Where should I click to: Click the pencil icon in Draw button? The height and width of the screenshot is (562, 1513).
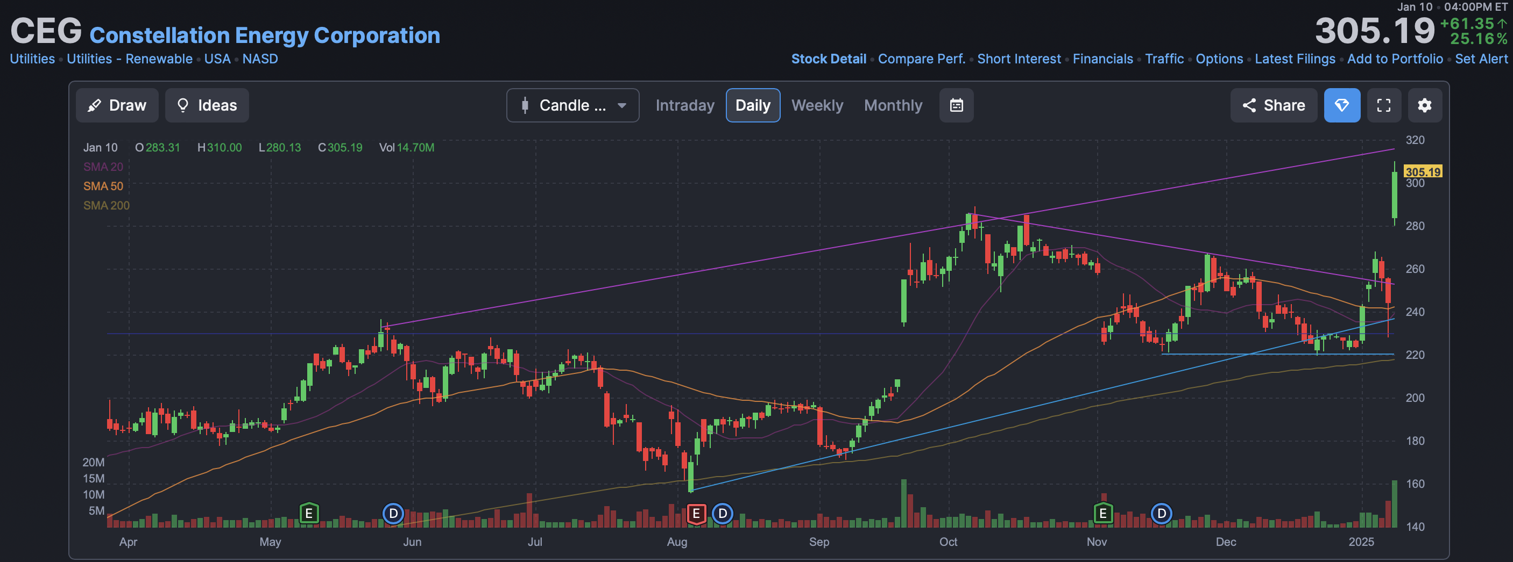point(94,106)
